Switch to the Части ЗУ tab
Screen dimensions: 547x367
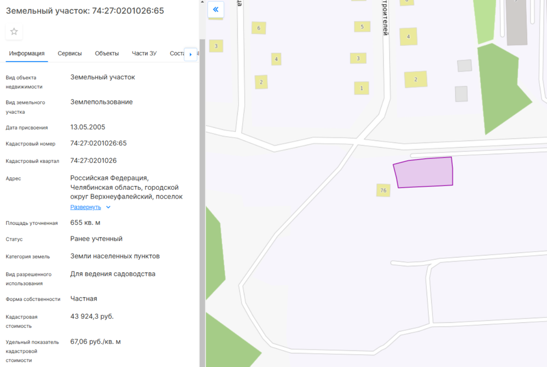(144, 54)
